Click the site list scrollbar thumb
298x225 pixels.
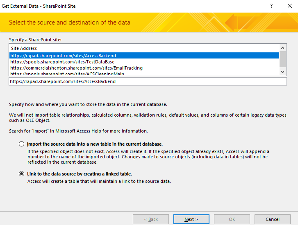pyautogui.click(x=282, y=59)
